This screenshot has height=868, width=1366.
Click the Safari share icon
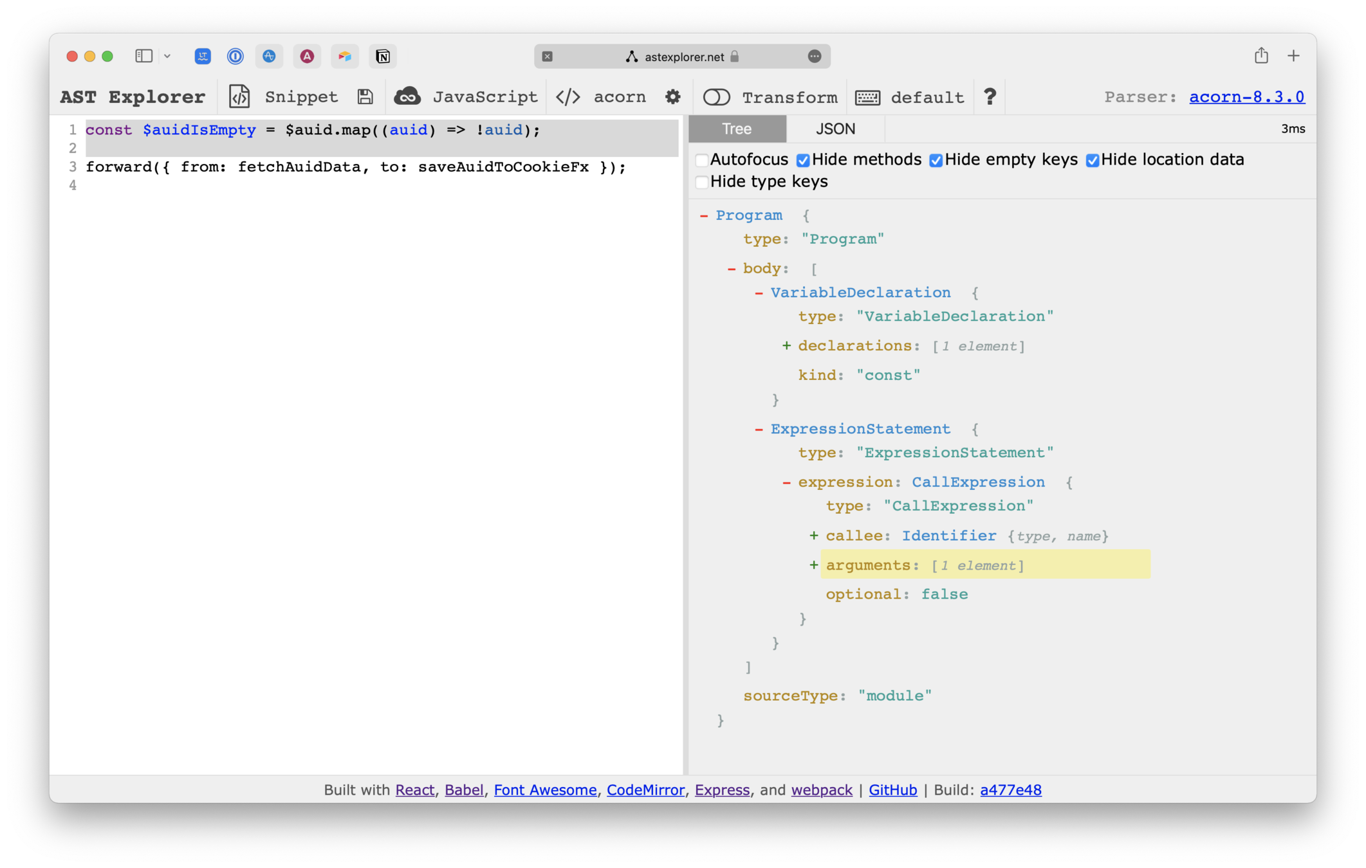click(x=1260, y=56)
